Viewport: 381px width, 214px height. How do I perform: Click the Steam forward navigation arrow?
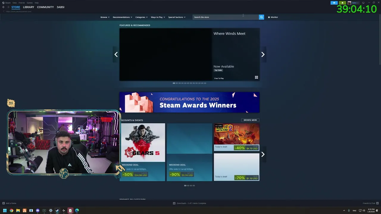coord(8,7)
